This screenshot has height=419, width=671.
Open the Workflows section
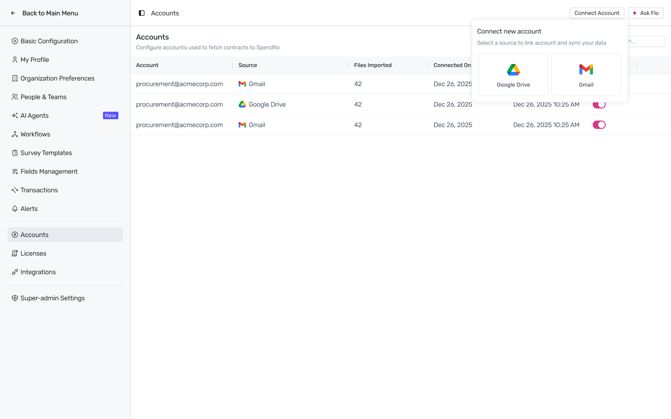(65, 135)
